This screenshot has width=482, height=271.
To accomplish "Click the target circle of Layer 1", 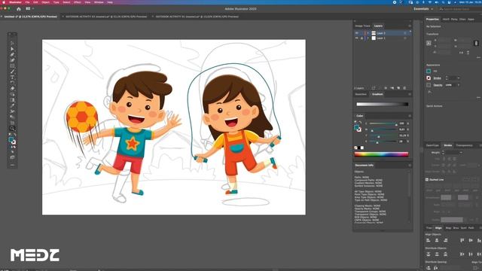I will (405, 38).
